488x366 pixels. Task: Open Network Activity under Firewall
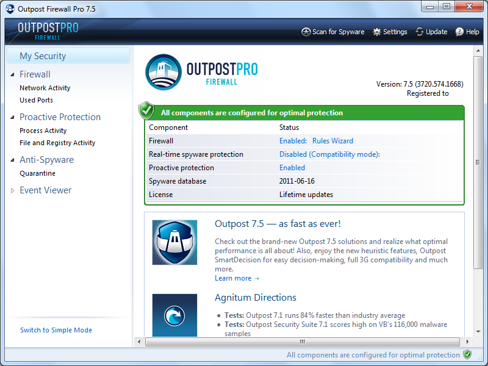(45, 88)
